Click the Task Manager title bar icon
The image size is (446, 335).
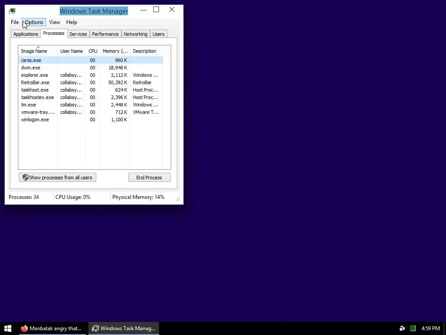click(x=12, y=11)
